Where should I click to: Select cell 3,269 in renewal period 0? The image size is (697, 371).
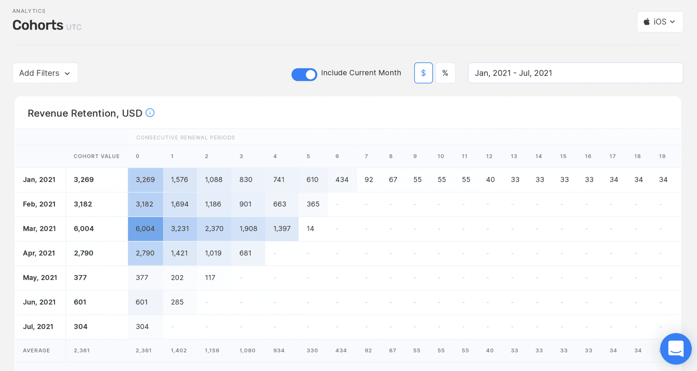(145, 180)
